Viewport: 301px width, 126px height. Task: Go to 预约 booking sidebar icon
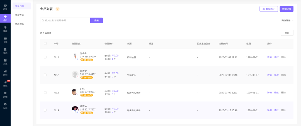click(5, 50)
